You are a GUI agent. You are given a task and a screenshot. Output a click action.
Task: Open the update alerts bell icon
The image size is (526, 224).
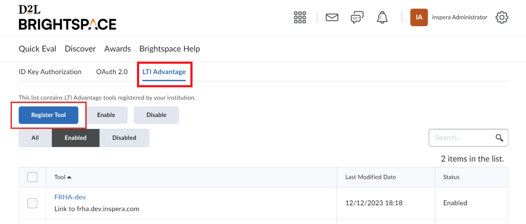(382, 17)
